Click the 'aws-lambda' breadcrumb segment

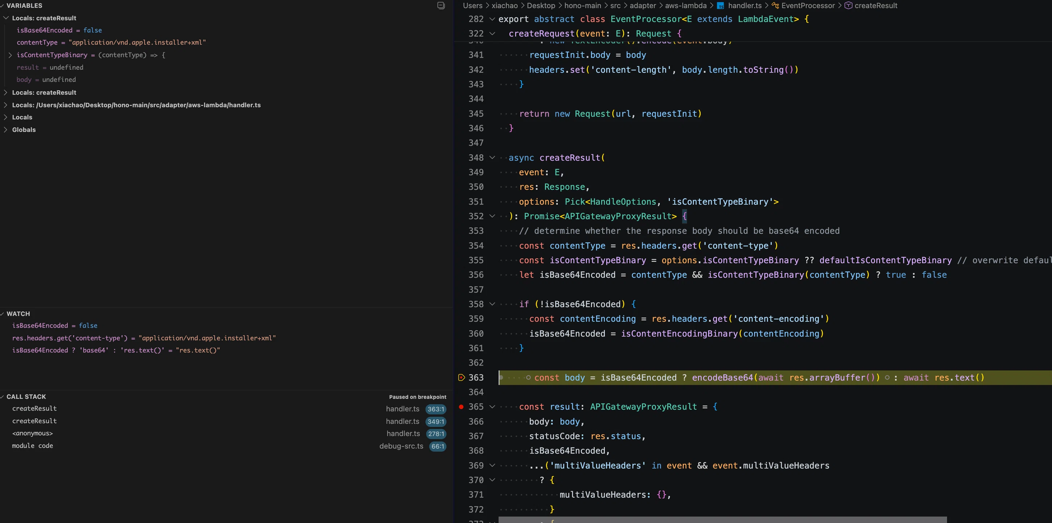click(686, 6)
